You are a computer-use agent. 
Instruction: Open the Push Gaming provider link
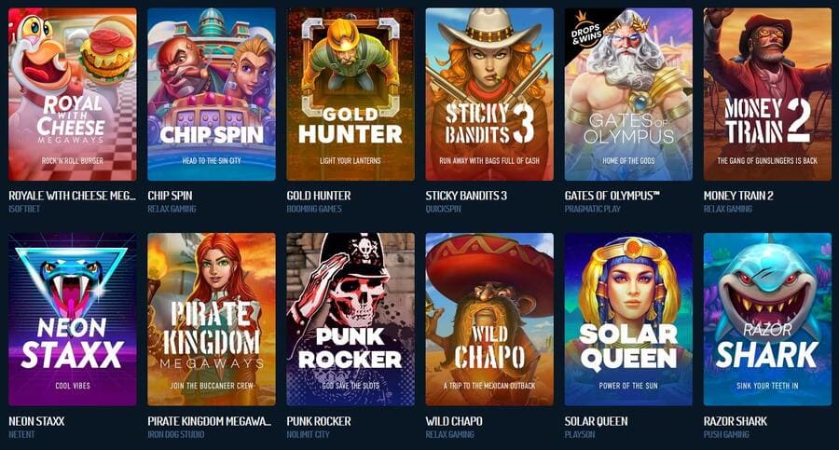[x=726, y=434]
